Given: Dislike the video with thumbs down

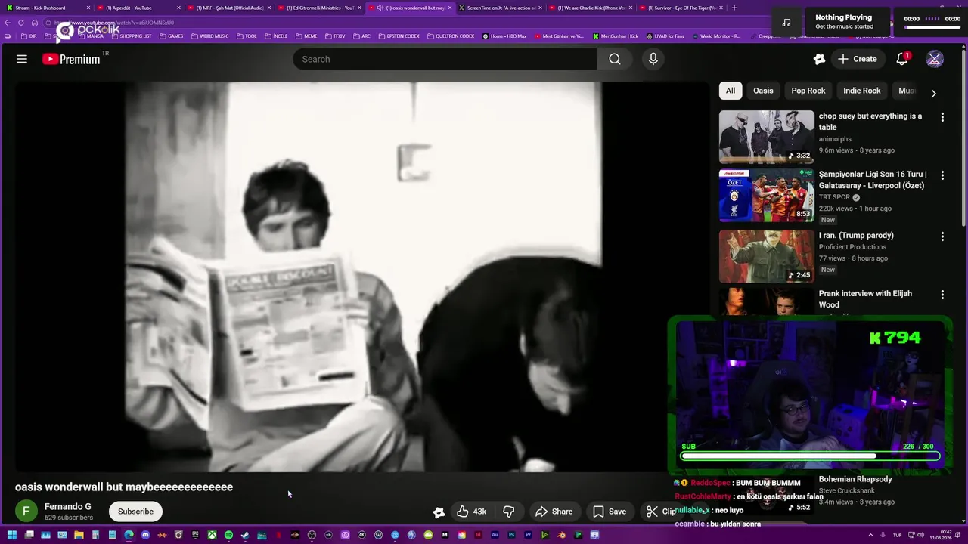Looking at the screenshot, I should [x=509, y=512].
